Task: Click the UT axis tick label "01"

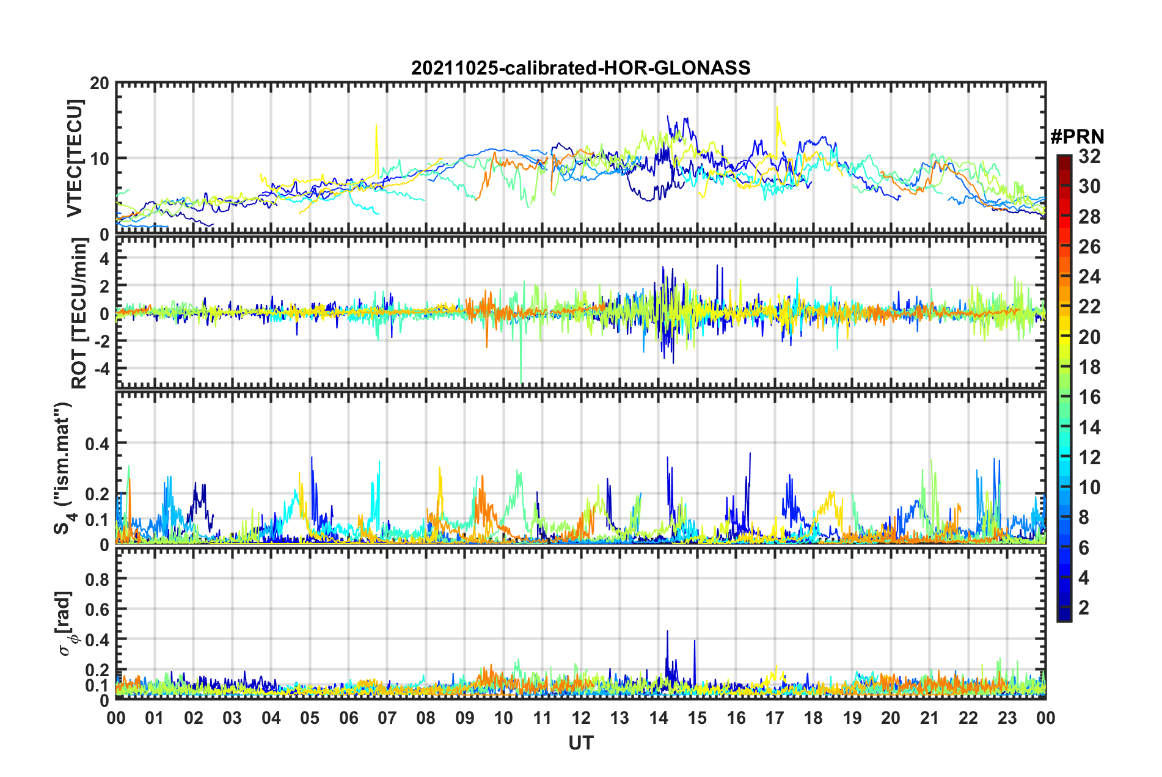Action: [155, 717]
